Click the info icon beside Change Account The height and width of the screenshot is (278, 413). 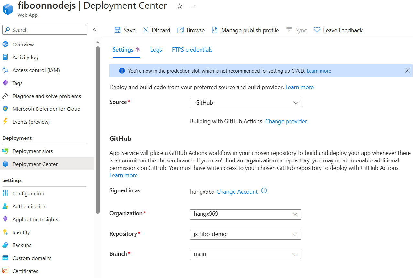tap(264, 191)
